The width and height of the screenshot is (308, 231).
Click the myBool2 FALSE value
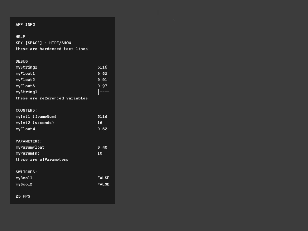tap(104, 184)
